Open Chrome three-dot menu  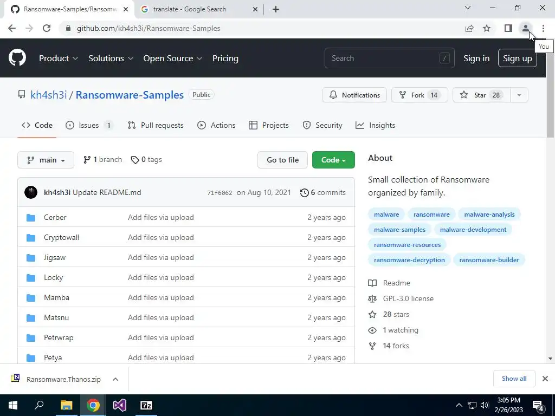pos(543,28)
